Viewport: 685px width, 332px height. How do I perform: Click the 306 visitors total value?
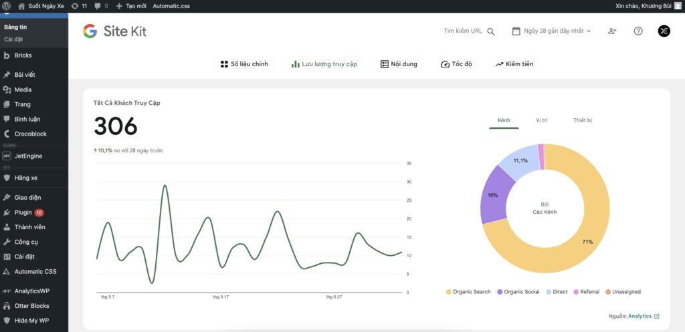115,126
